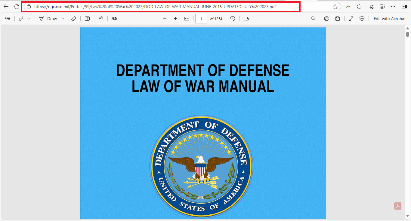Open the browser Extensions puzzle icon
The image size is (411, 221).
pos(359,7)
